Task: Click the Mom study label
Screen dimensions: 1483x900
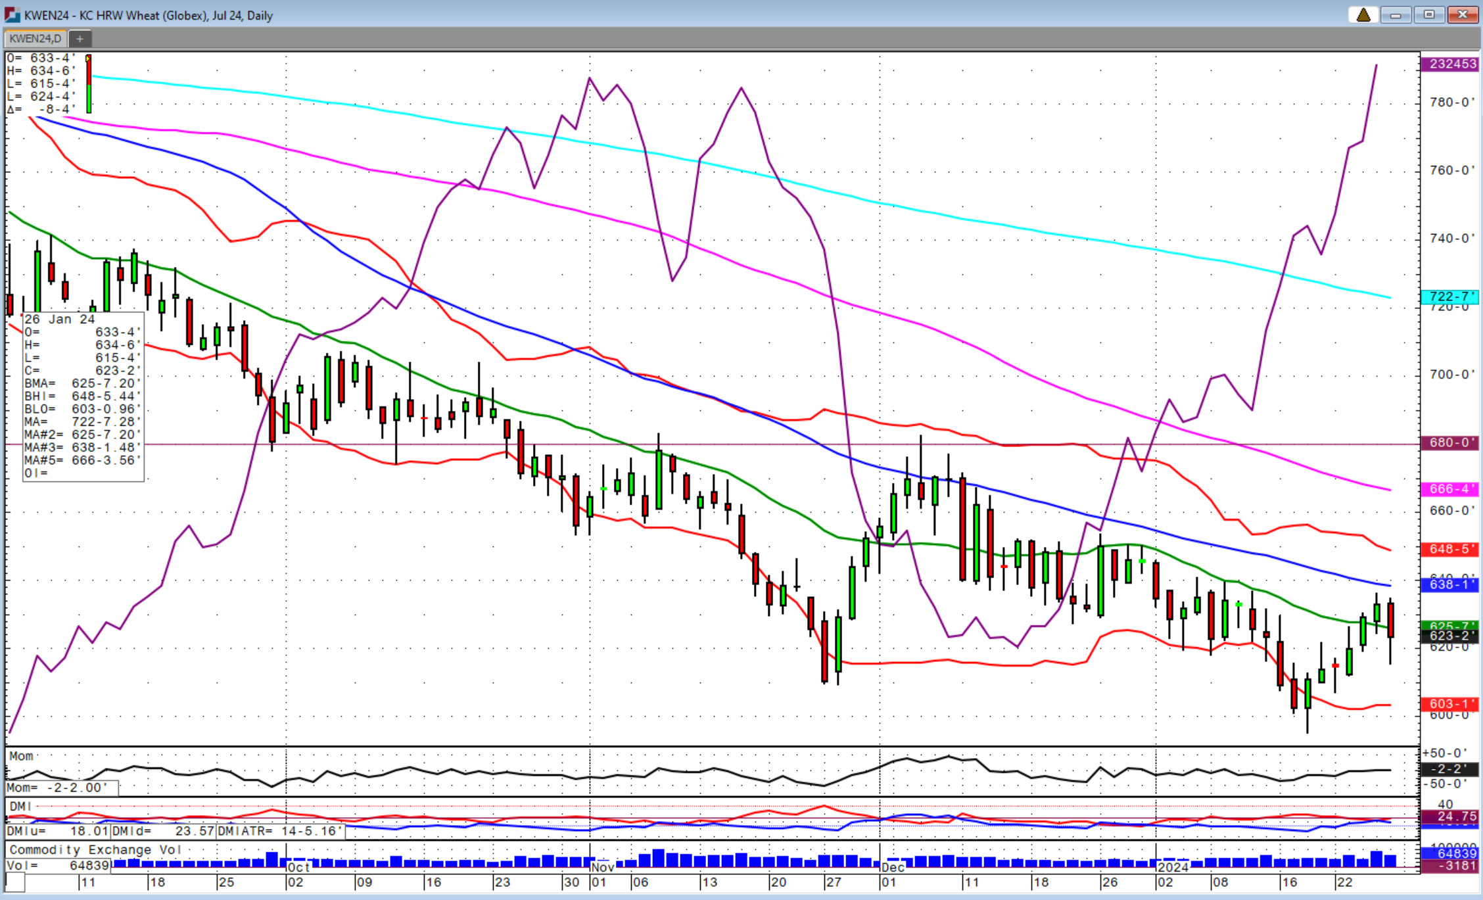Action: point(21,756)
